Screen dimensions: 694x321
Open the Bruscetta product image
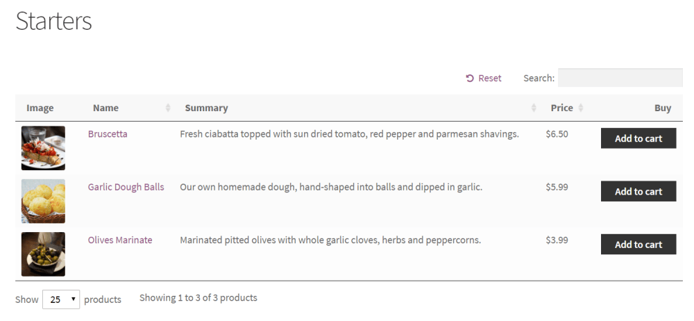[x=43, y=148]
